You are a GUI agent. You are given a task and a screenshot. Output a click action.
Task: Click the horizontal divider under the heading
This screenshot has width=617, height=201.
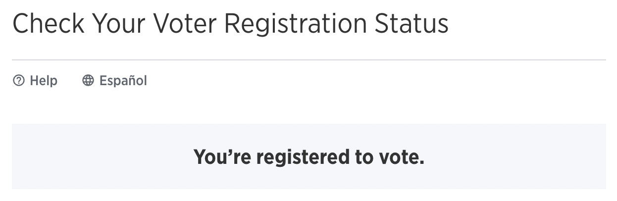click(x=309, y=60)
